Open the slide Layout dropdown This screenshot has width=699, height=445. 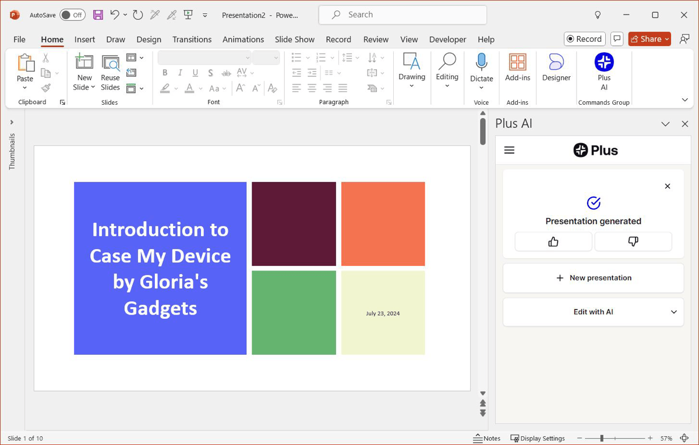(x=135, y=58)
